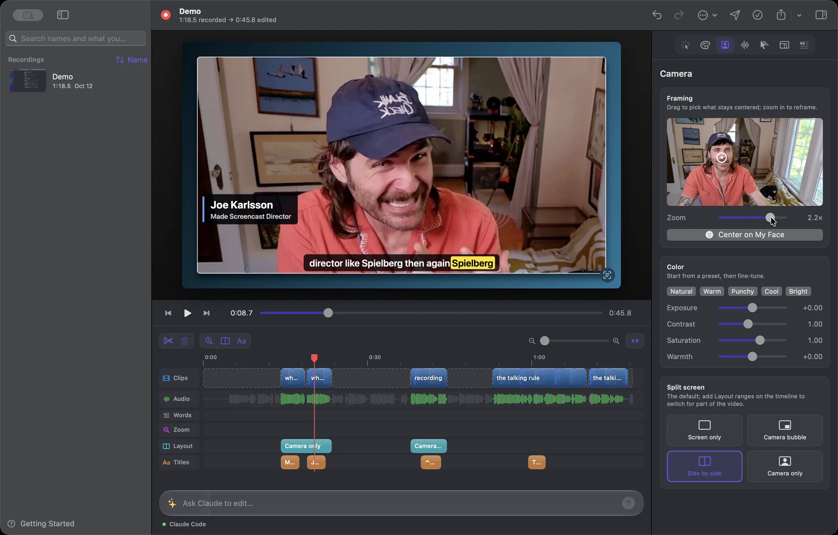This screenshot has height=535, width=838.
Task: Select Camera bubble layout
Action: pos(785,430)
